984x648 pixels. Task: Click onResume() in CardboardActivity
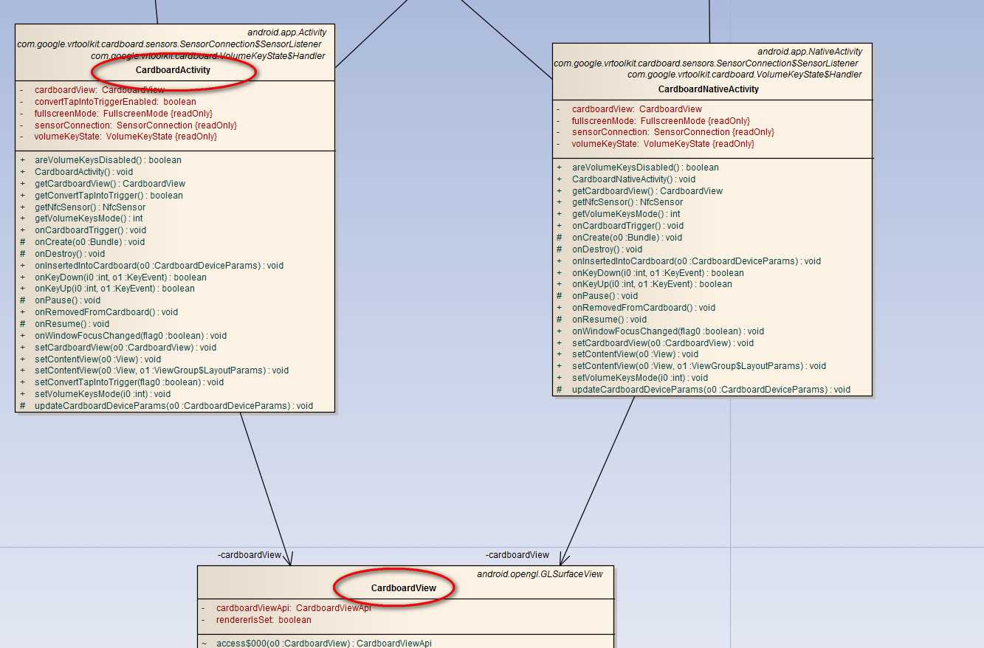click(x=72, y=324)
